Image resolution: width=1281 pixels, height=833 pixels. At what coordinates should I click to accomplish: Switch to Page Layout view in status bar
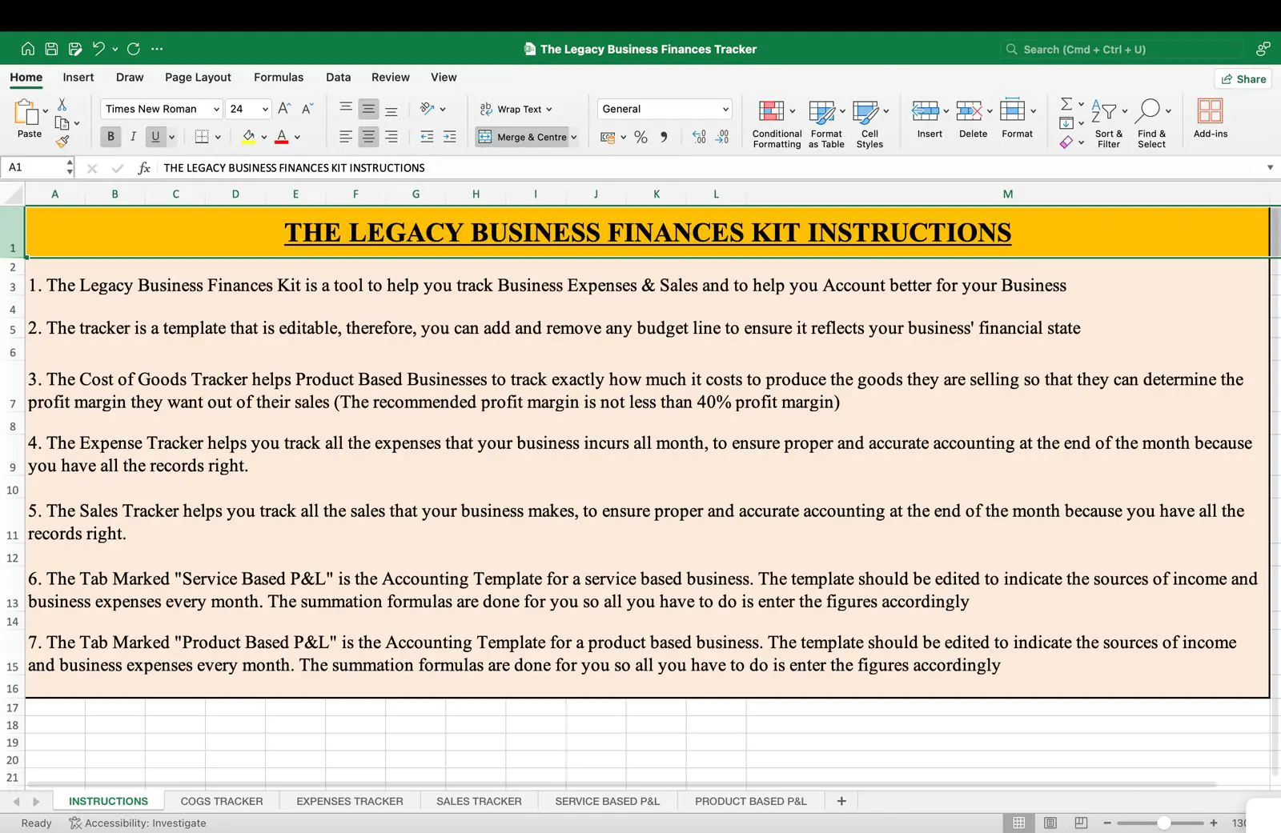pos(1050,823)
